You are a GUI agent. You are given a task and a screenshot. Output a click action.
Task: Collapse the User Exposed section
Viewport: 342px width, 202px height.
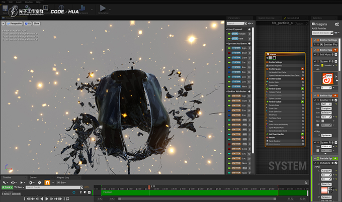(x=227, y=29)
